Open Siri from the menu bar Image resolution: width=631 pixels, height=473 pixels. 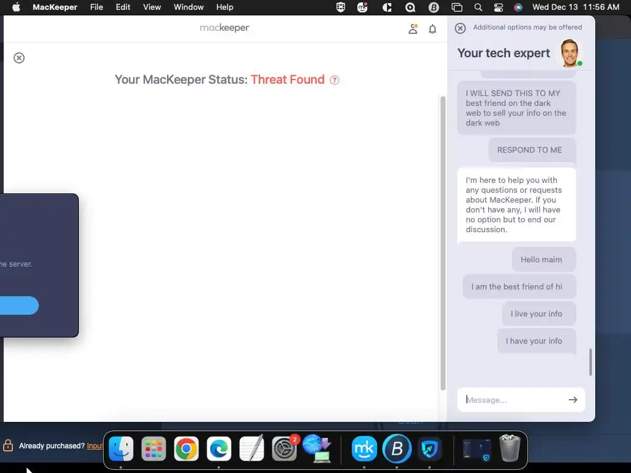pyautogui.click(x=518, y=7)
